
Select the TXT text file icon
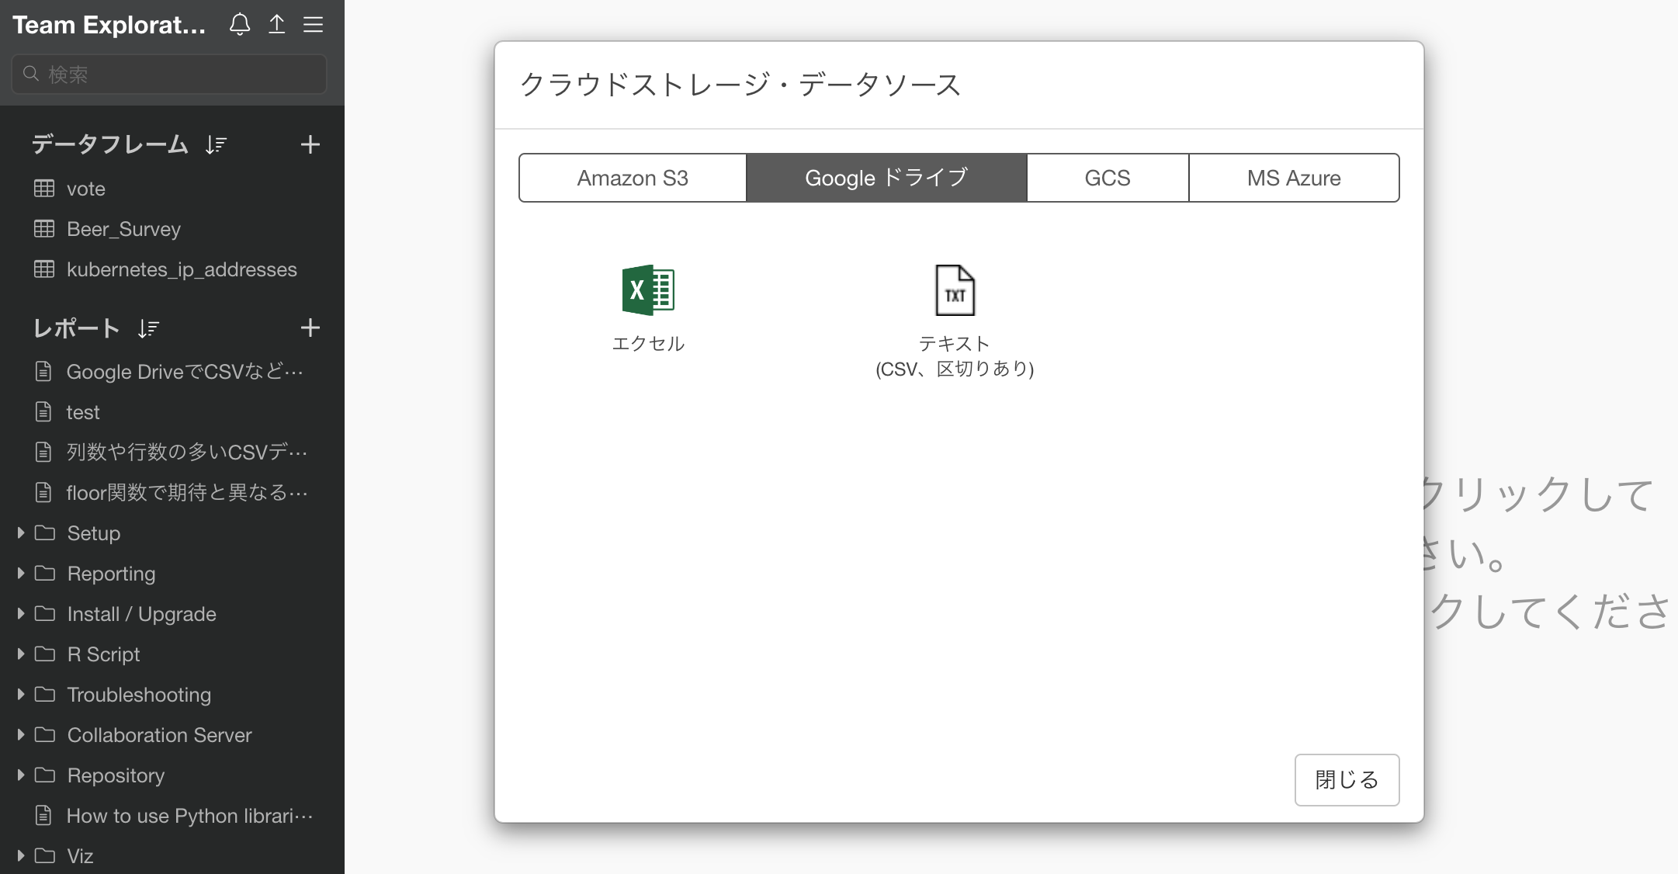(954, 290)
